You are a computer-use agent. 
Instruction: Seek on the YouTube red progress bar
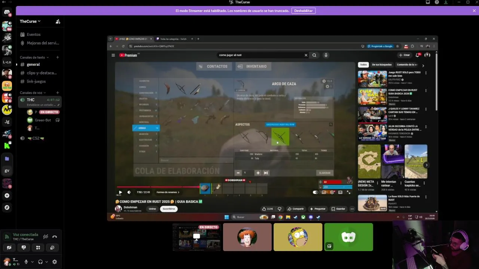pyautogui.click(x=234, y=187)
